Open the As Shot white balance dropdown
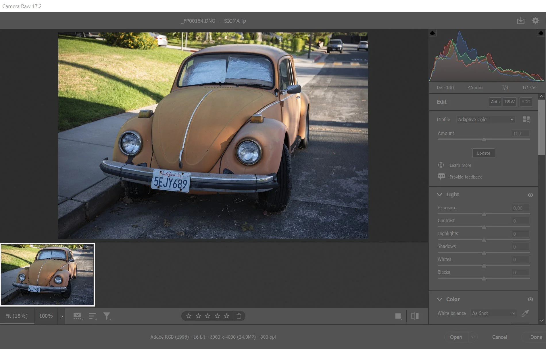The height and width of the screenshot is (349, 546). coord(493,313)
